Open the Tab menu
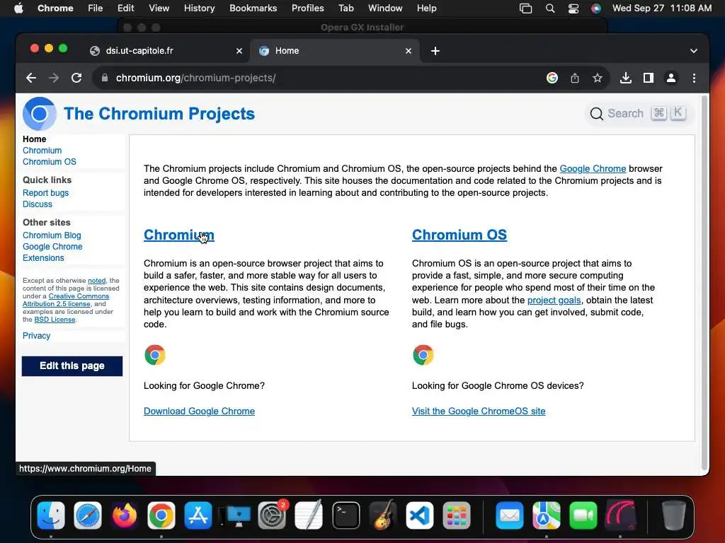 [346, 8]
